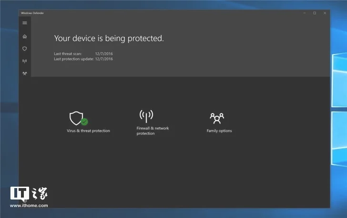Click "Your device is being protected." heading
Image resolution: width=347 pixels, height=218 pixels.
pyautogui.click(x=109, y=38)
